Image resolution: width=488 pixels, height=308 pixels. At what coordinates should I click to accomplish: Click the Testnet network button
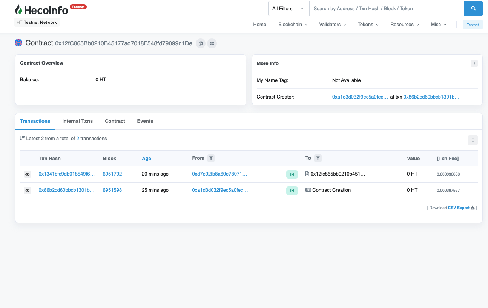(x=473, y=25)
